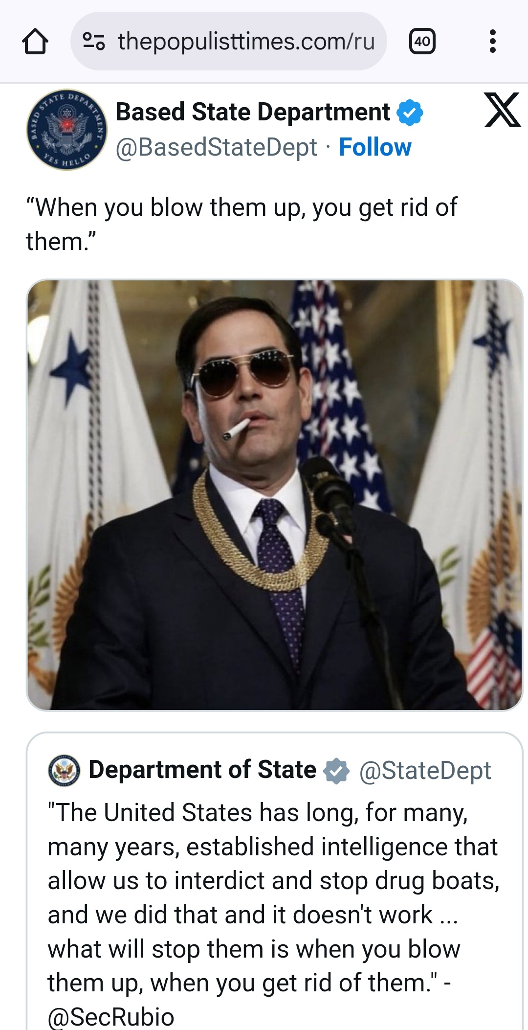Open the Department of State account name
This screenshot has width=528, height=1030.
pyautogui.click(x=202, y=770)
